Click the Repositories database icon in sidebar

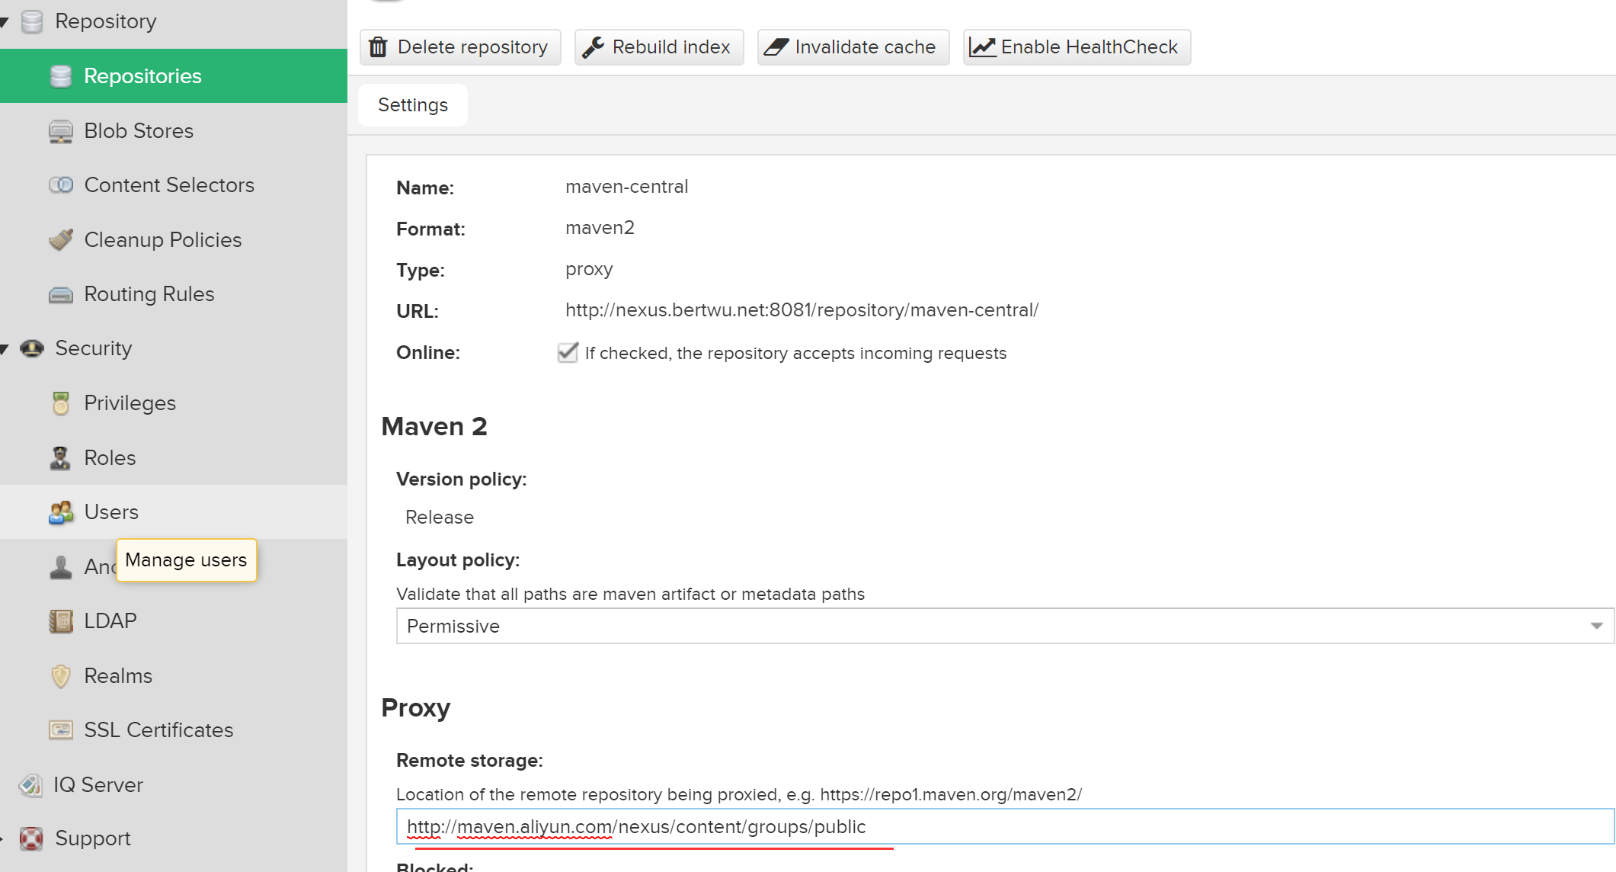(61, 75)
